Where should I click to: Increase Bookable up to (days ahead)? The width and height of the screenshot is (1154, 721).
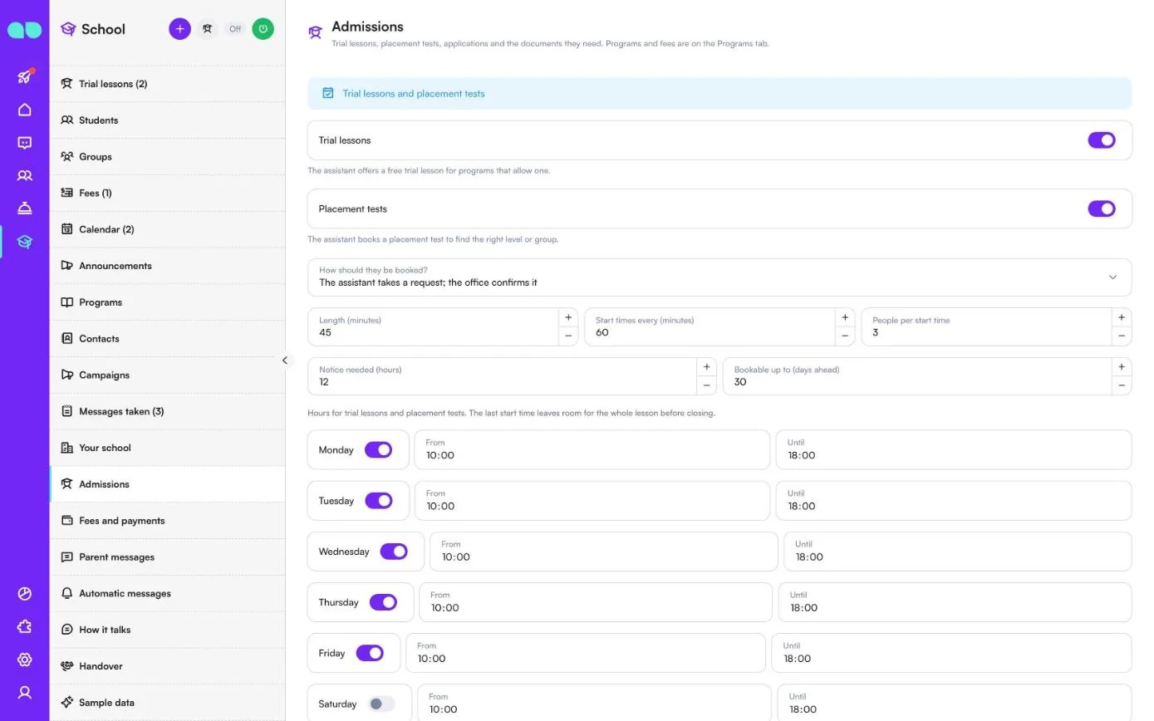[x=1122, y=367]
